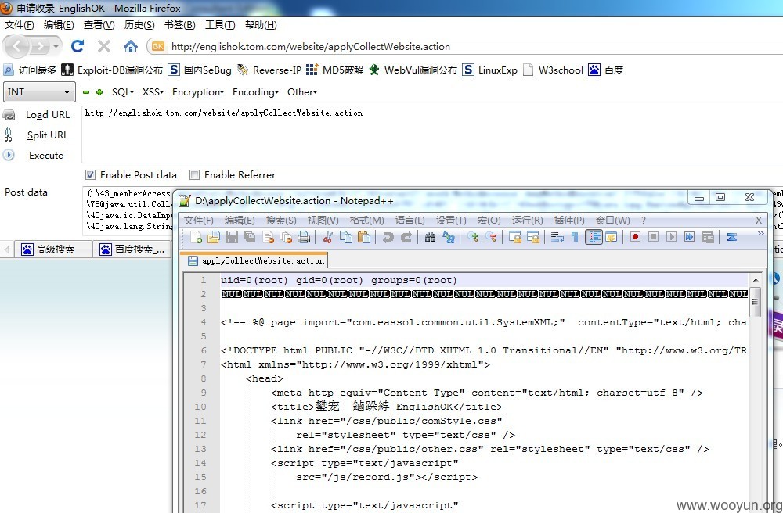This screenshot has height=513, width=783.
Task: Click Cut scissors icon in Notepad++
Action: click(328, 237)
